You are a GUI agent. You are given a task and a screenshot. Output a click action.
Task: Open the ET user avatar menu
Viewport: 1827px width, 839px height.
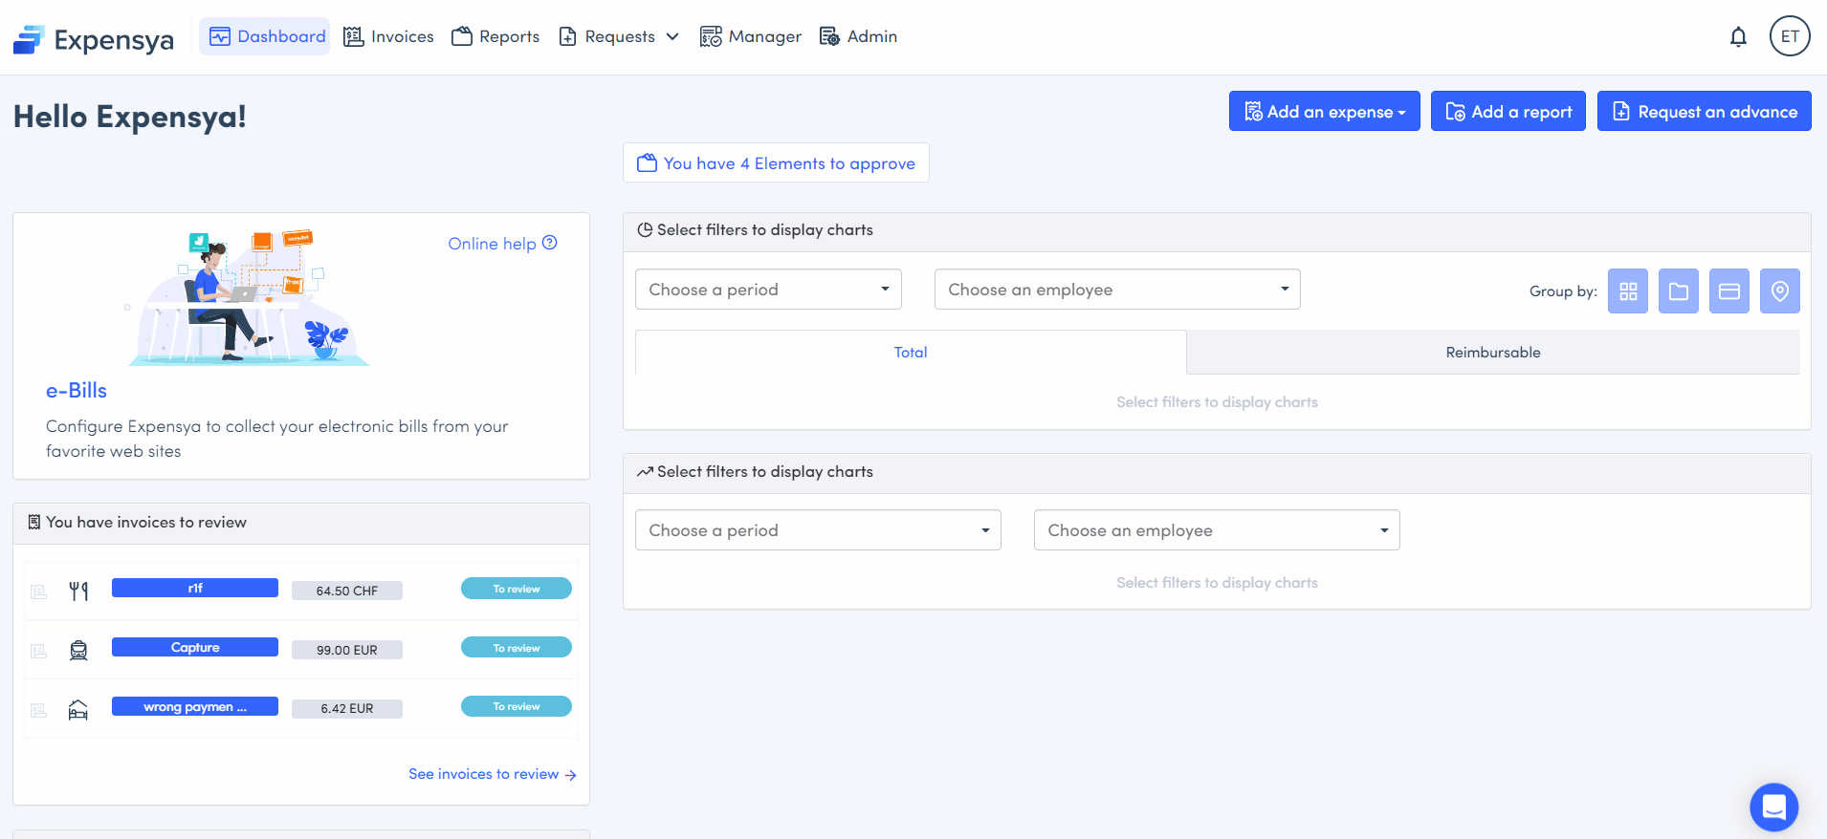click(1789, 36)
